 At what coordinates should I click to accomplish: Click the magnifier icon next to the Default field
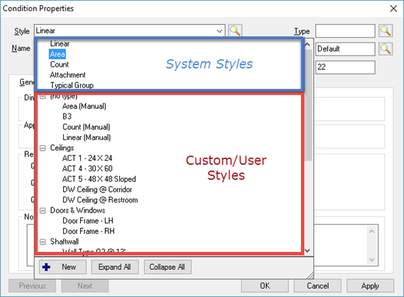coord(385,48)
